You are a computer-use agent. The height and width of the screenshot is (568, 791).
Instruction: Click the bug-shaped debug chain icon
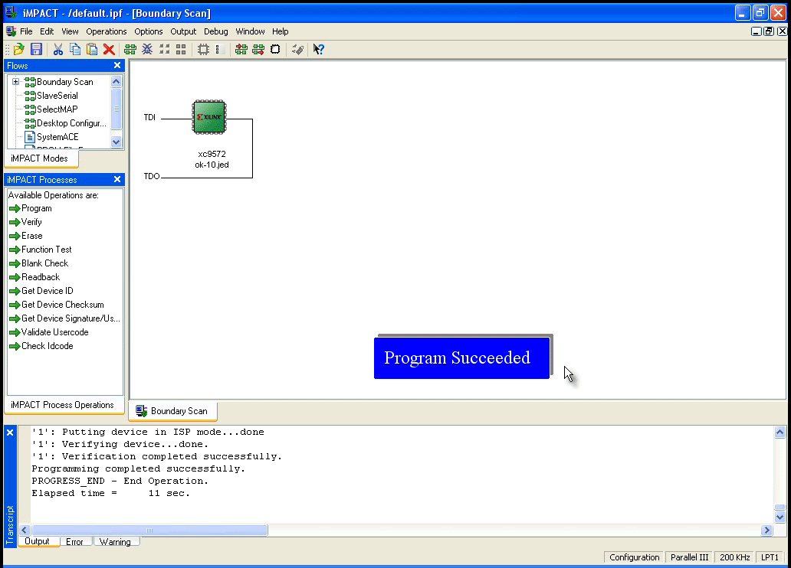point(146,49)
